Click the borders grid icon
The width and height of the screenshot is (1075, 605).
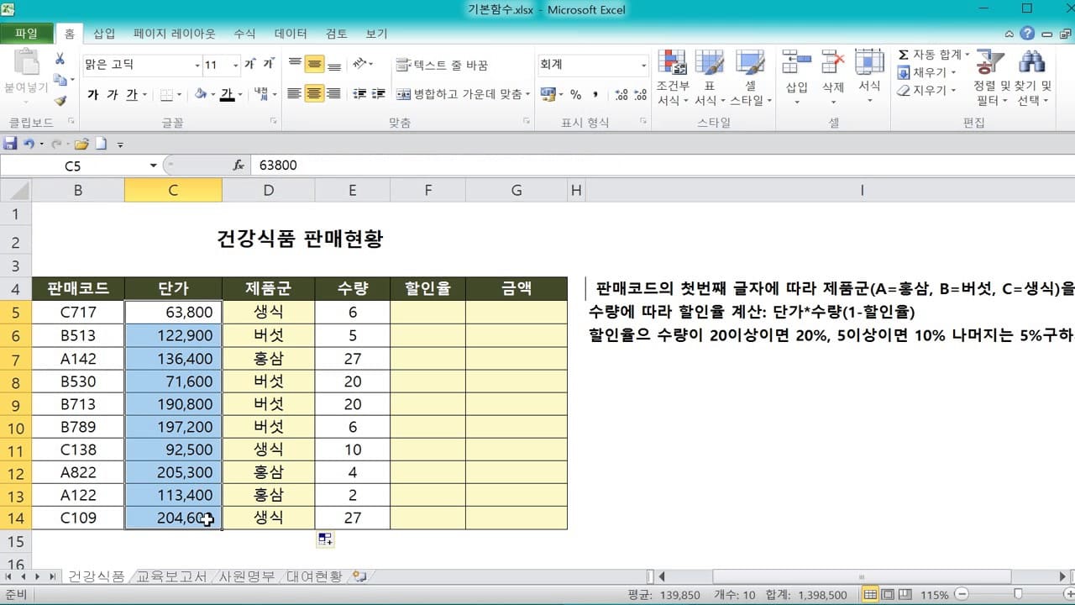[166, 94]
